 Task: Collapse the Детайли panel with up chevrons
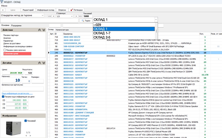coord(39,63)
